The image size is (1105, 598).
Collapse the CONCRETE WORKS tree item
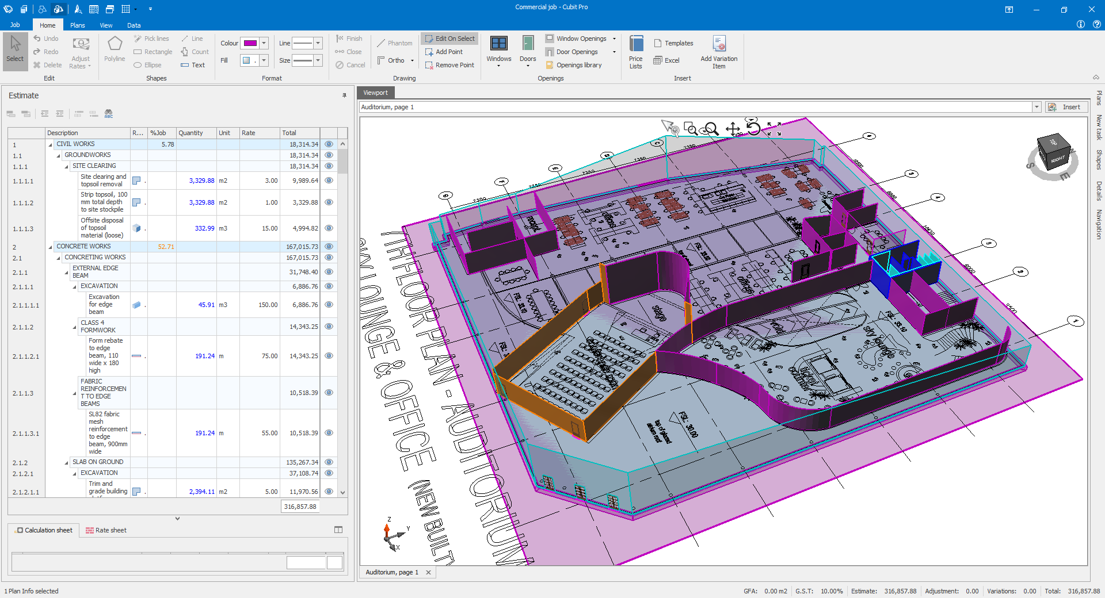click(x=51, y=246)
